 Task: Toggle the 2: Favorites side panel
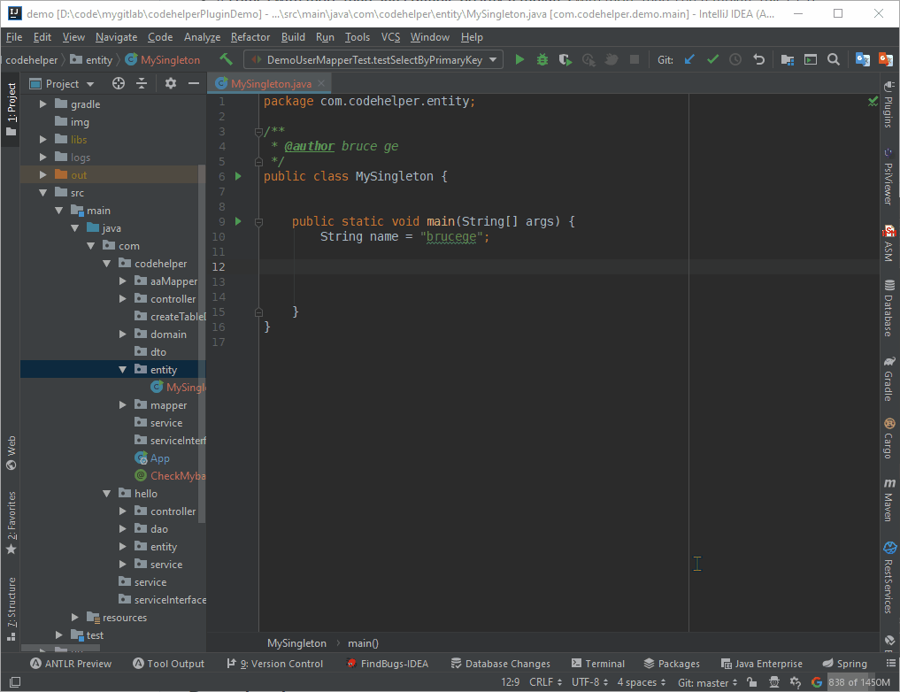pyautogui.click(x=11, y=523)
